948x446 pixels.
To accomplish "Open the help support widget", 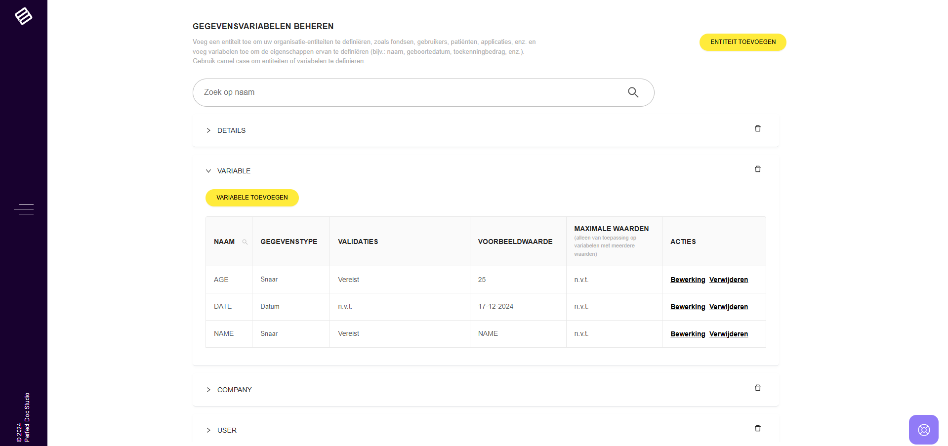I will click(x=923, y=430).
